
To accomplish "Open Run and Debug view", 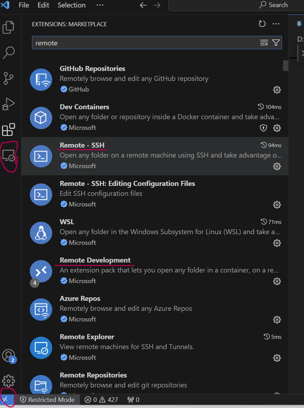I will (8, 104).
